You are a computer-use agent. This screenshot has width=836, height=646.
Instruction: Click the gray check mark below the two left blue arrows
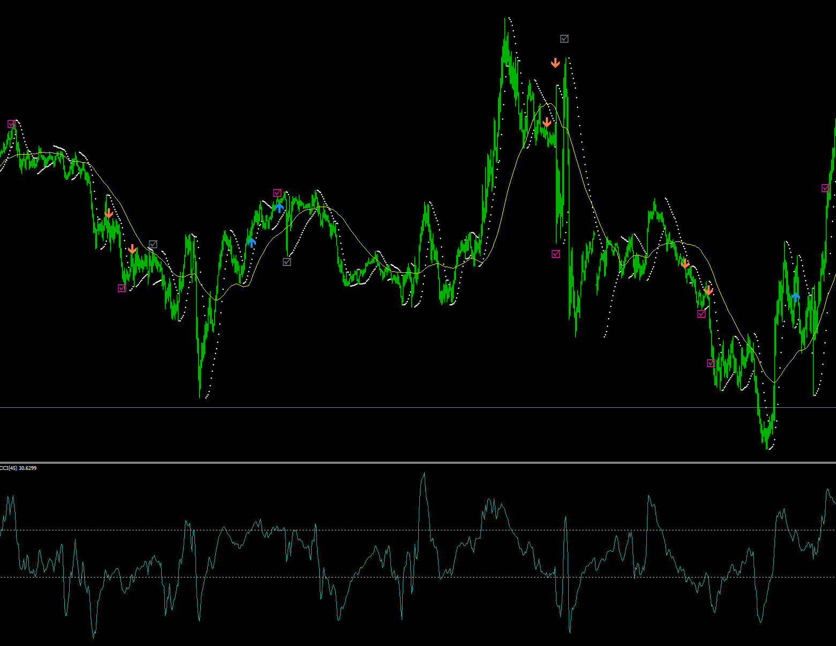click(x=287, y=262)
